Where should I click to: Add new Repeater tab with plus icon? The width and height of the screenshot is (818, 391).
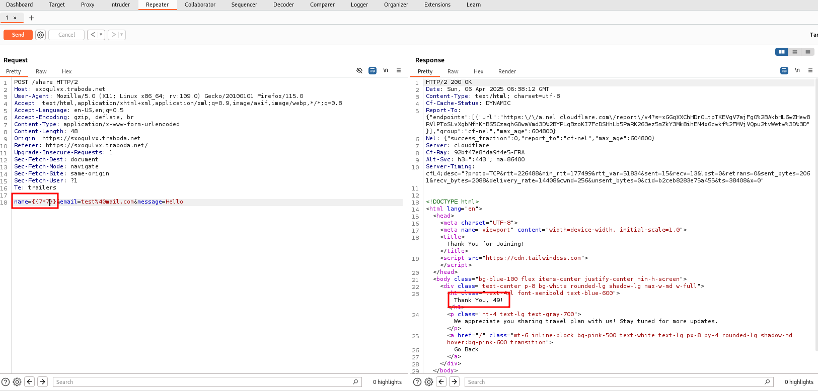click(31, 18)
